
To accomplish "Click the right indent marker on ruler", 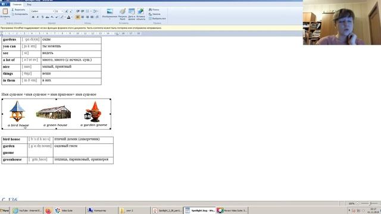I will (117, 34).
